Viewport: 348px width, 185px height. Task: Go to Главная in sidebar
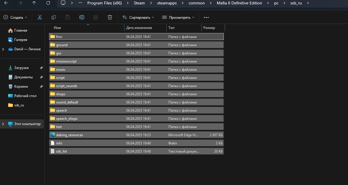tap(21, 30)
